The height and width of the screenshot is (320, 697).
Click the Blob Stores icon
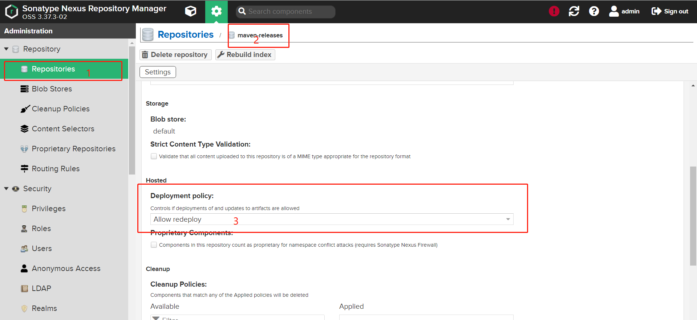[24, 89]
